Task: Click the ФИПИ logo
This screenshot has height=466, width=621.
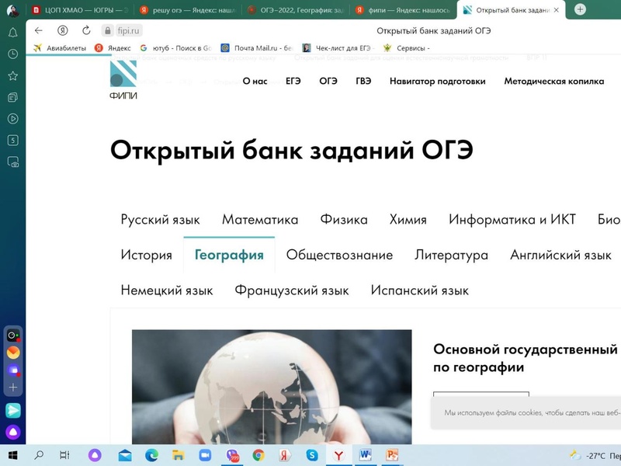Action: tap(123, 80)
